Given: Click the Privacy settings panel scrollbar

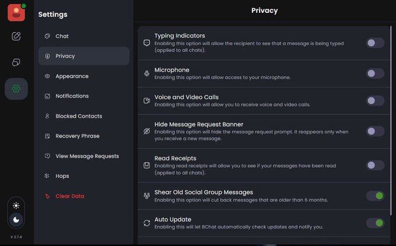Looking at the screenshot, I should coord(391,121).
